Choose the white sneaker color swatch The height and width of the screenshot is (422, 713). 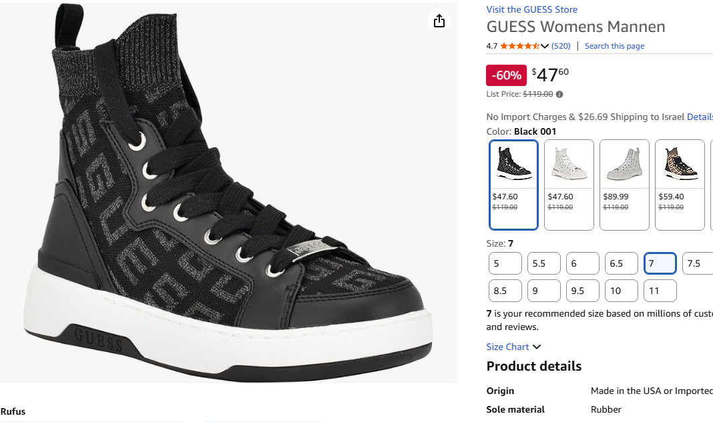click(569, 184)
